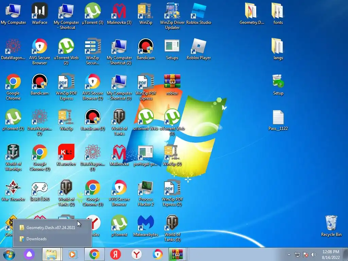Select the uTorrent Web (3) icon
The width and height of the screenshot is (348, 261).
tap(172, 122)
